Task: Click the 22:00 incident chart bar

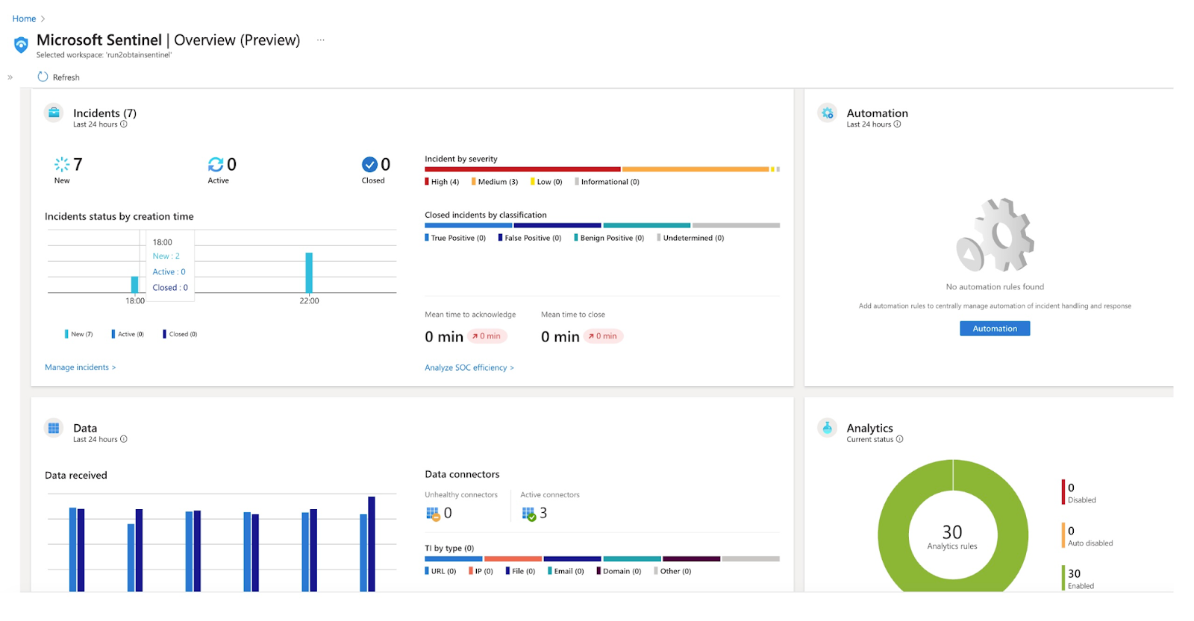Action: 309,273
